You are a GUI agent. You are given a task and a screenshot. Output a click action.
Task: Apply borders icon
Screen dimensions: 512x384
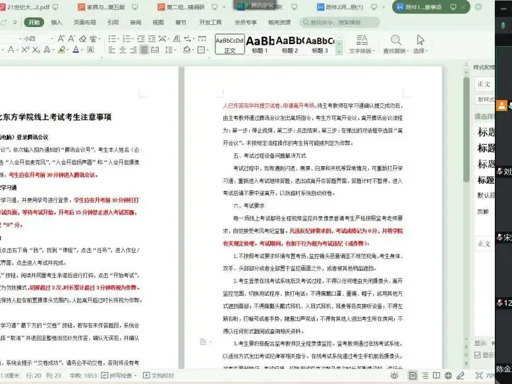[x=201, y=50]
